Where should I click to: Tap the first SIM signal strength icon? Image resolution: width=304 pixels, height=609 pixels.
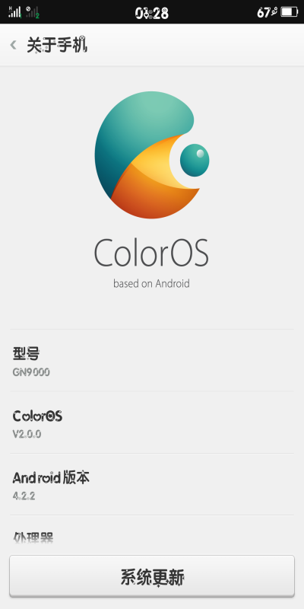[x=14, y=12]
